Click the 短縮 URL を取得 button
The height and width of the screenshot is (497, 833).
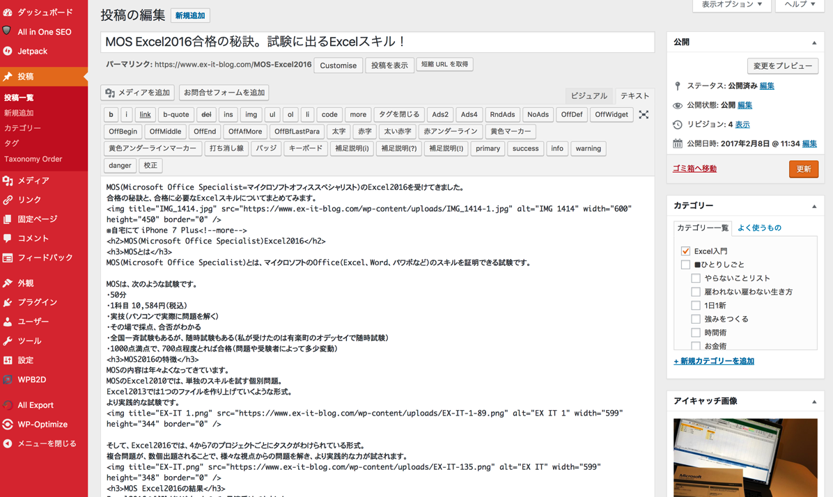click(x=444, y=64)
